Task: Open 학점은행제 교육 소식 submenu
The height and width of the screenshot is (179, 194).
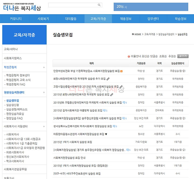Action: pos(18,80)
